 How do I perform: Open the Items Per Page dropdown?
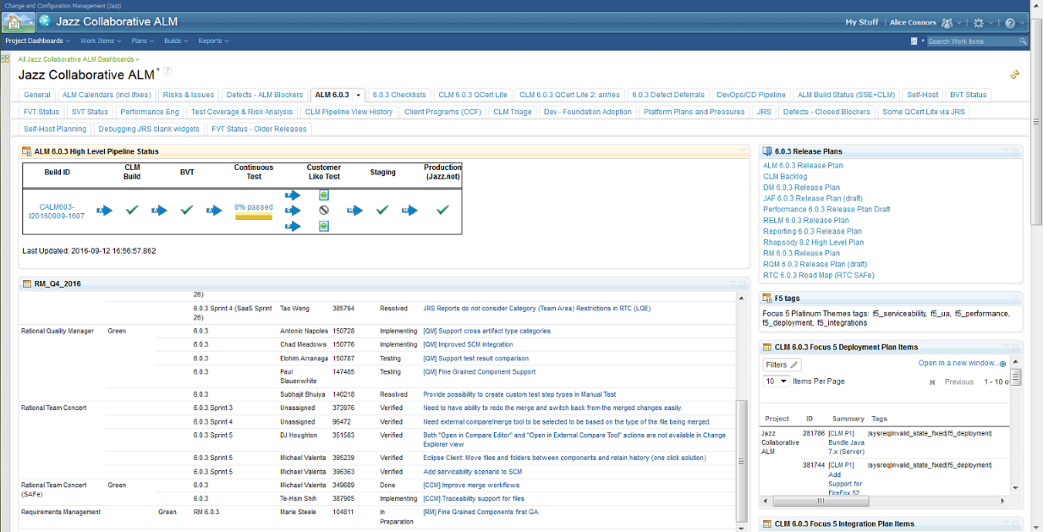(x=777, y=381)
